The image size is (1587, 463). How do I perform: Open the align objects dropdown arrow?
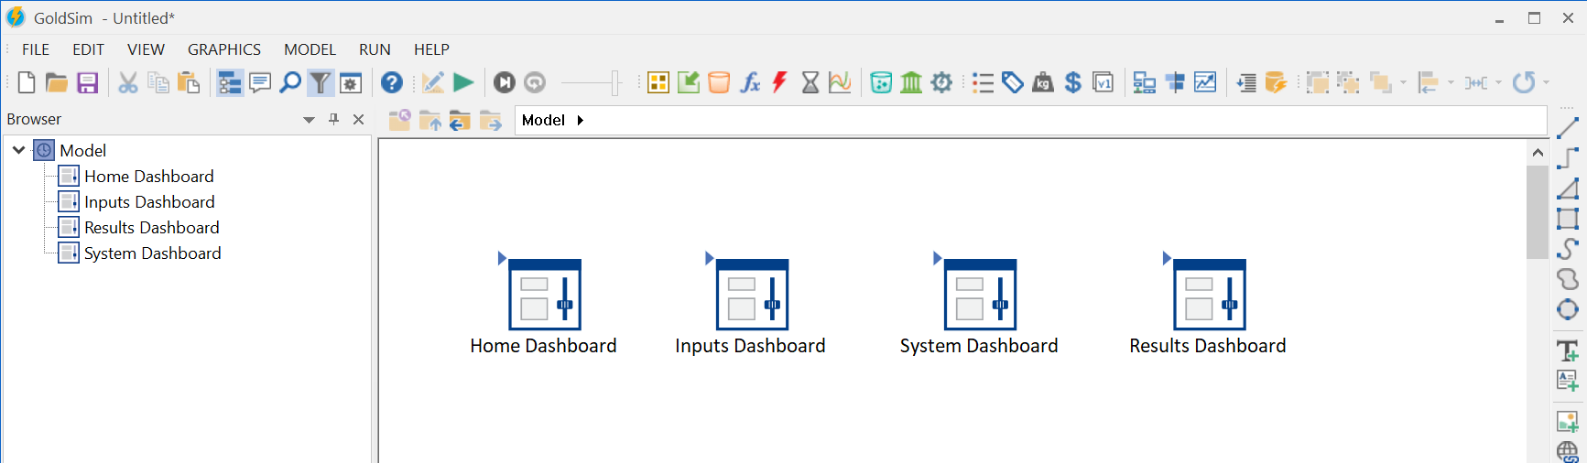[x=1451, y=83]
